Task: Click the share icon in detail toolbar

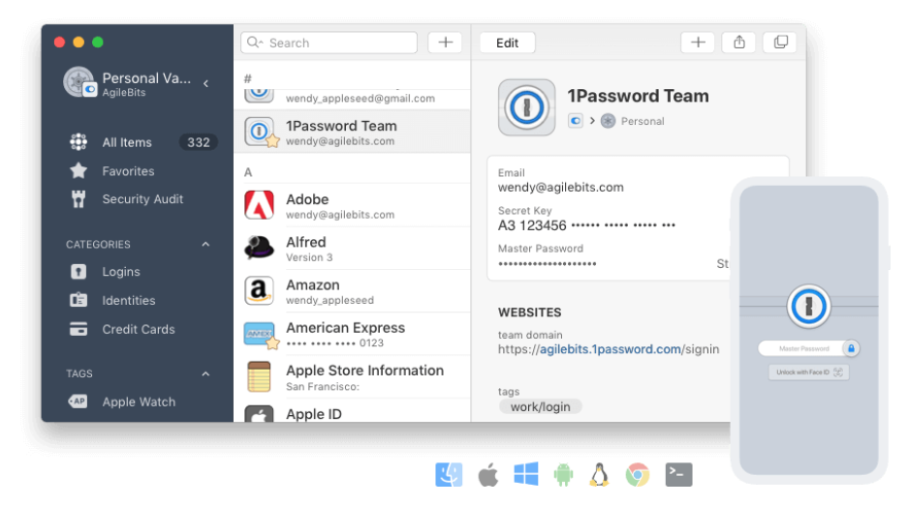Action: [x=739, y=43]
